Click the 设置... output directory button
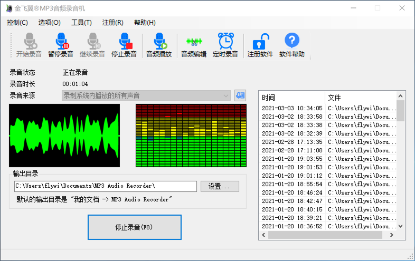 [220, 186]
